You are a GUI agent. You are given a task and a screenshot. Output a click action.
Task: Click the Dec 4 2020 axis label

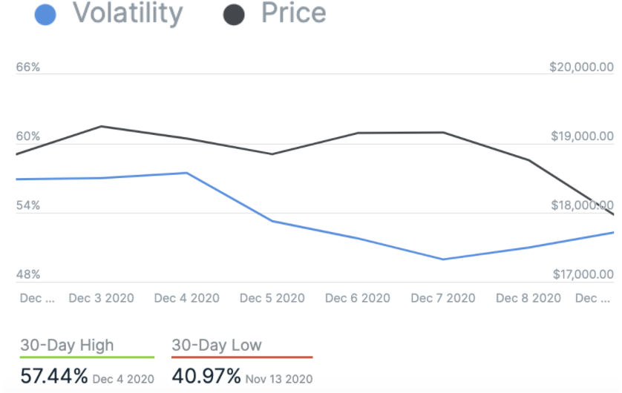point(187,298)
